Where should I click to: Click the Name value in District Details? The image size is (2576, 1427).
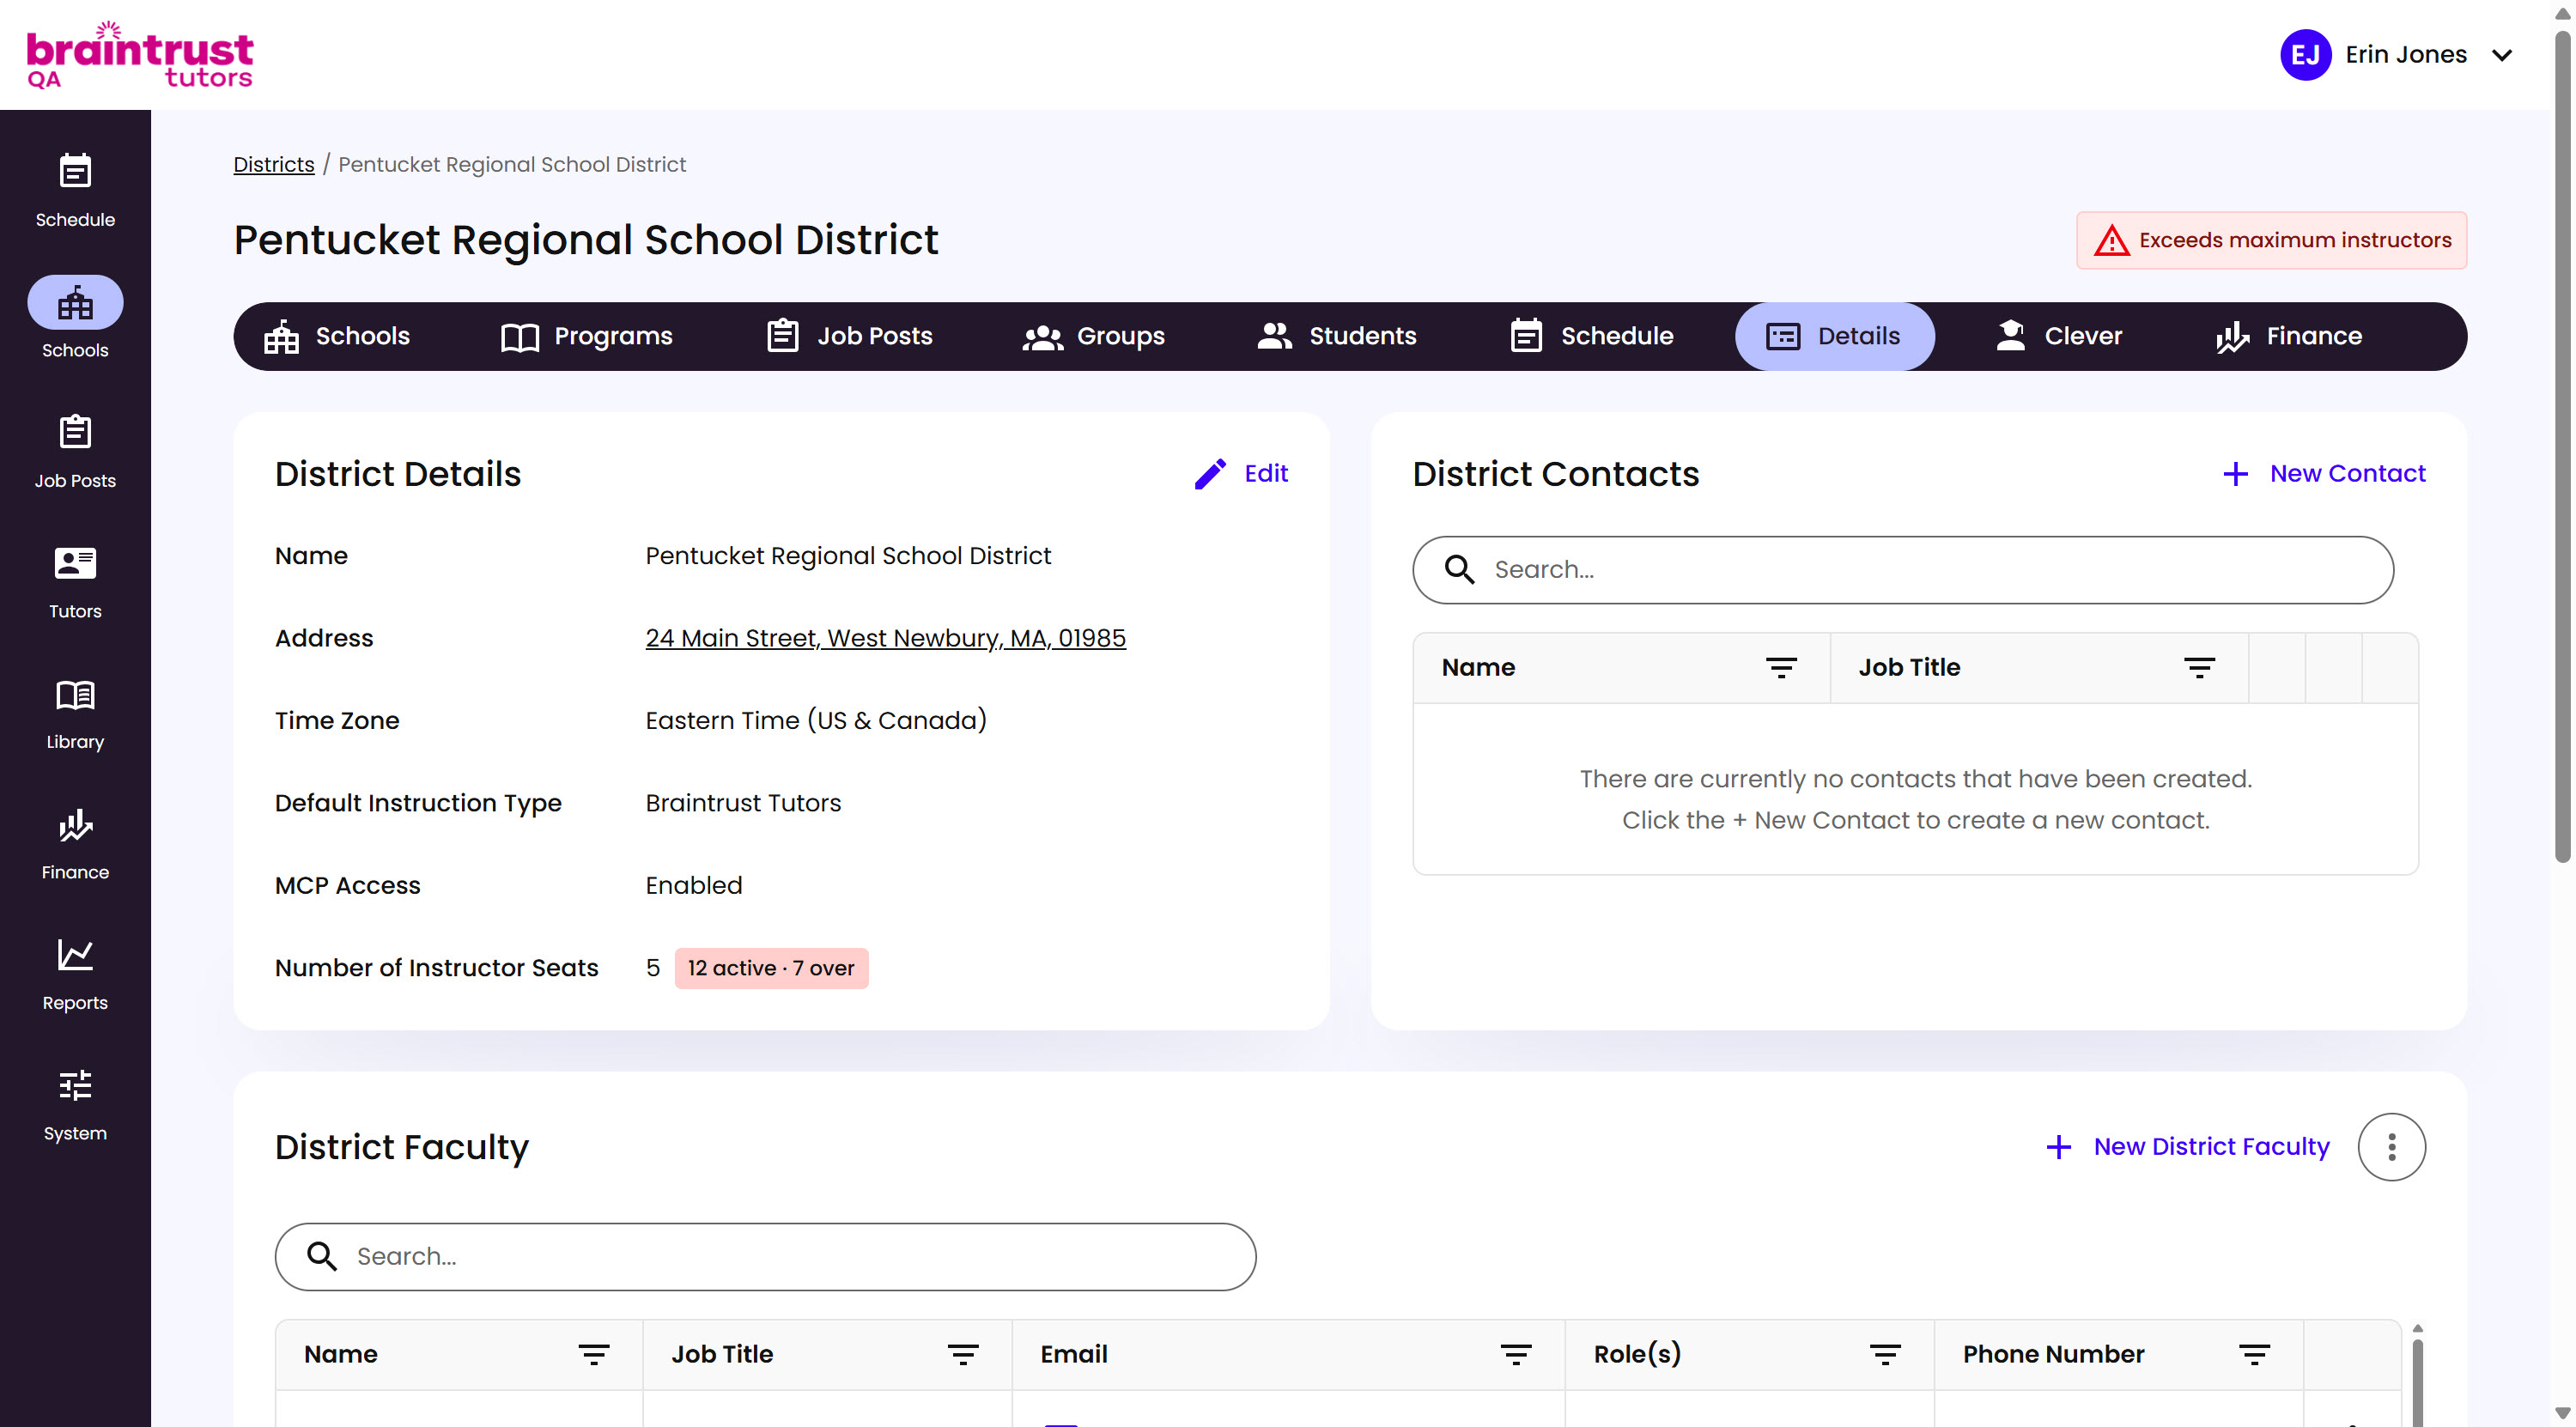tap(848, 555)
